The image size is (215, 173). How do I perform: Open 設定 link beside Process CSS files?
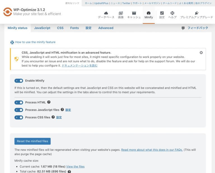59,117
